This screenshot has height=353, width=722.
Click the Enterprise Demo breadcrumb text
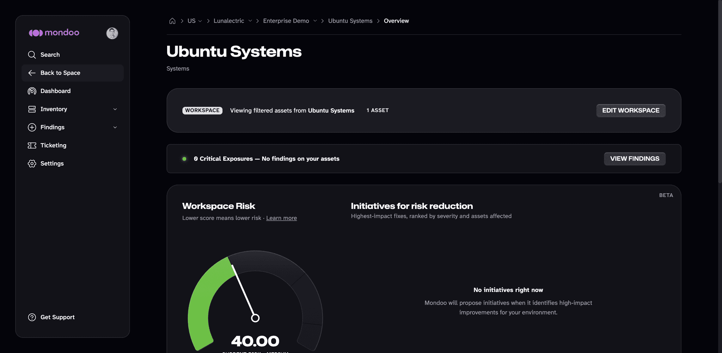click(x=286, y=21)
